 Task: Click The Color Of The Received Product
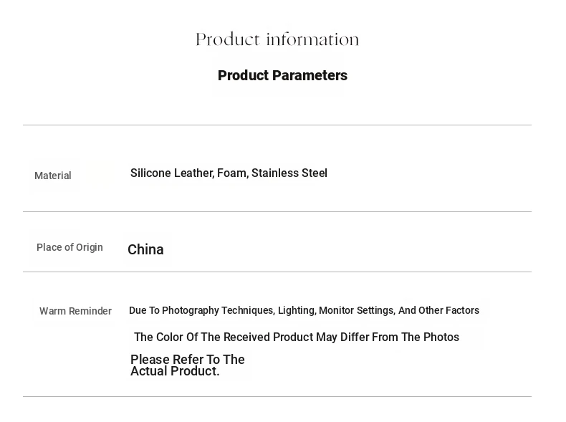pyautogui.click(x=224, y=337)
